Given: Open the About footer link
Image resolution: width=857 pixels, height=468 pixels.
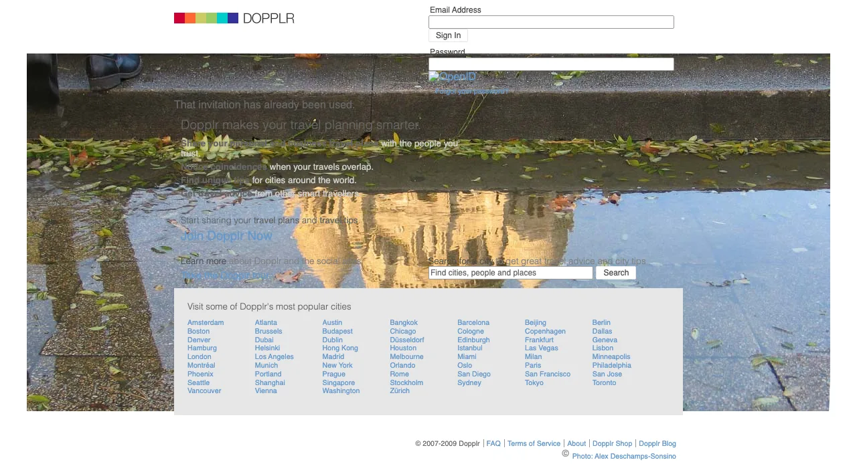Looking at the screenshot, I should (x=576, y=444).
